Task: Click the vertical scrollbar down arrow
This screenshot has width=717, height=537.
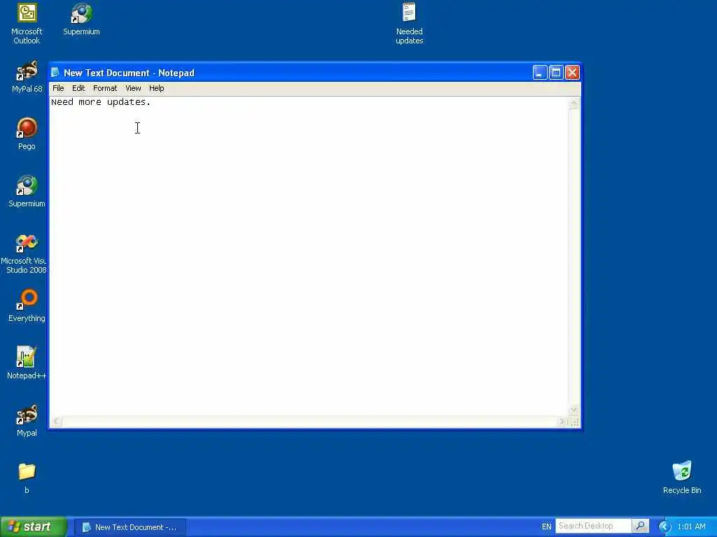Action: tap(573, 410)
